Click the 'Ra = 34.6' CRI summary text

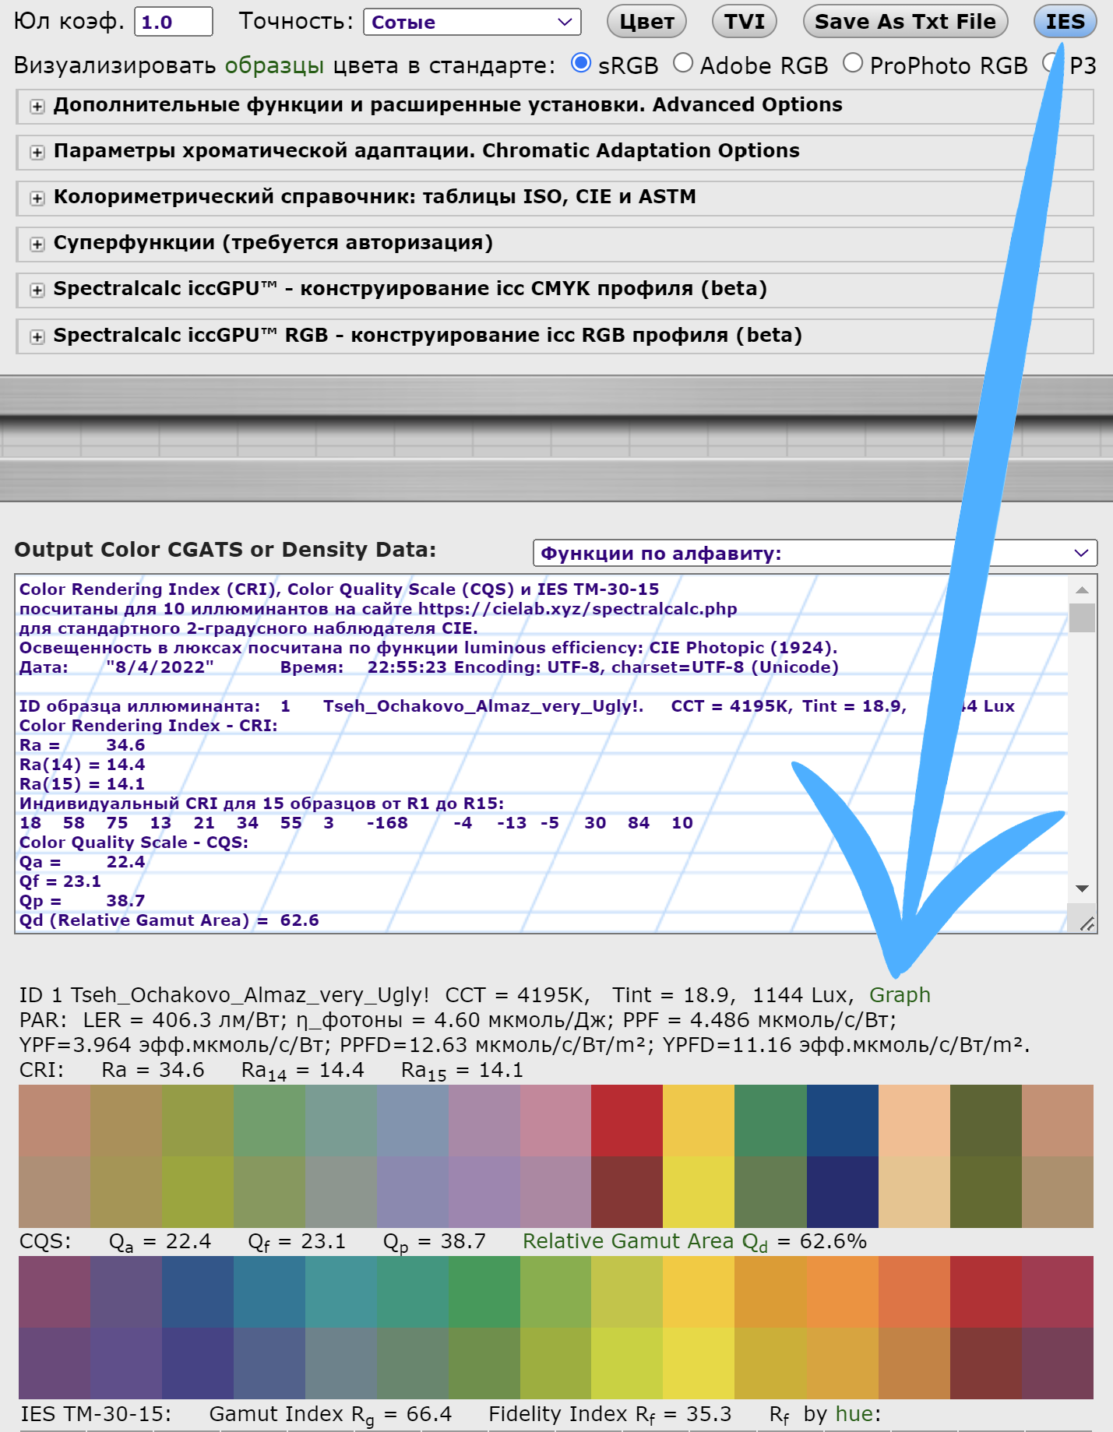pos(153,1070)
